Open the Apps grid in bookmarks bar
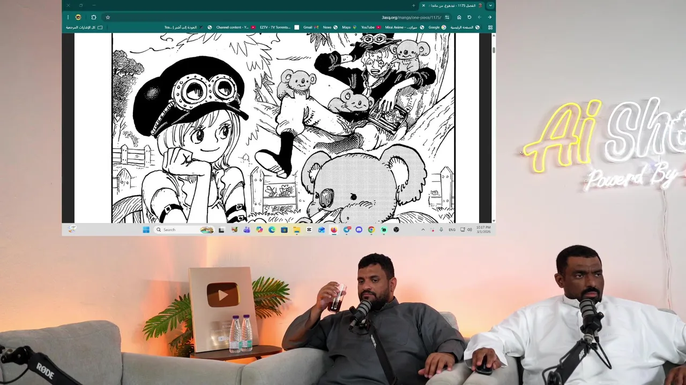The height and width of the screenshot is (385, 686). (490, 27)
